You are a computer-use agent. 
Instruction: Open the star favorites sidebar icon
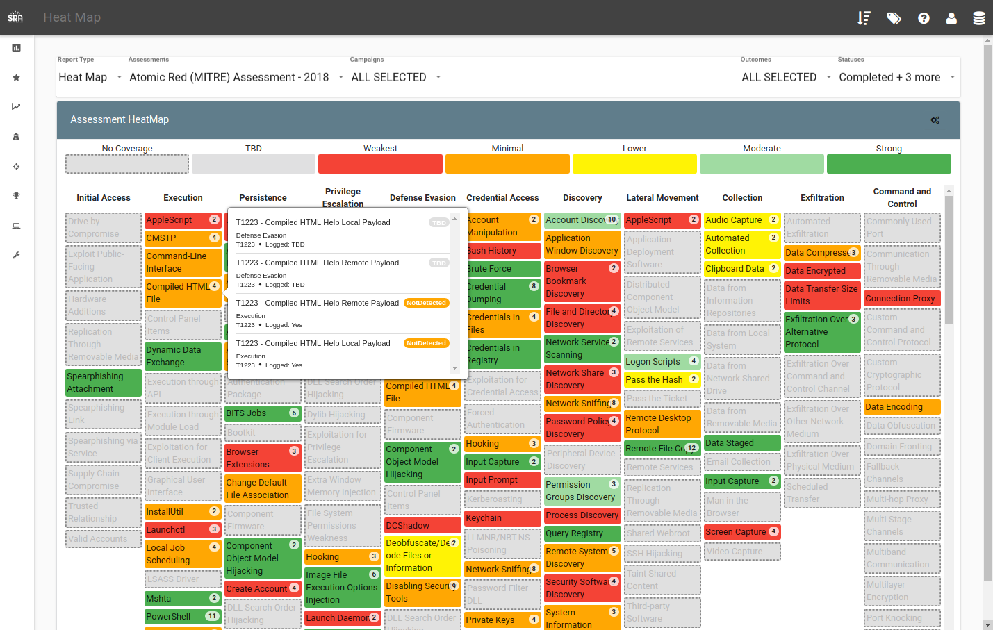click(x=16, y=78)
